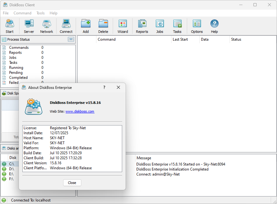Click the Failed status row icon

4,83
